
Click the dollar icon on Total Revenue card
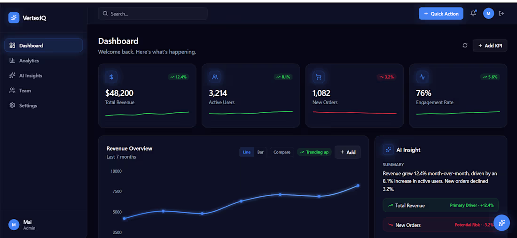click(x=111, y=77)
